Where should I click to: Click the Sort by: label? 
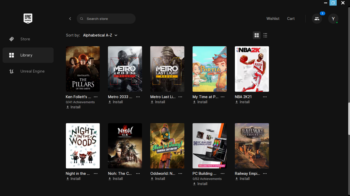click(73, 35)
